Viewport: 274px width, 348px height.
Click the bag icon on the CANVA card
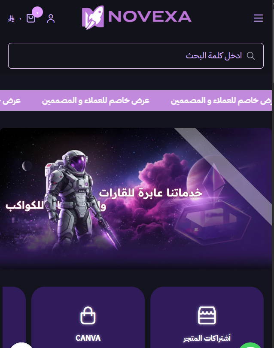click(x=88, y=315)
